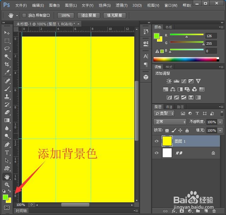
Task: Open fill 填充 slider dropdown
Action: click(x=220, y=130)
